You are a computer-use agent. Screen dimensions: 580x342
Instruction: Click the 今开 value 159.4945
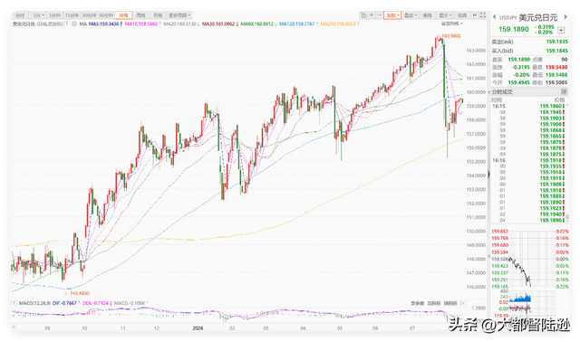click(519, 82)
